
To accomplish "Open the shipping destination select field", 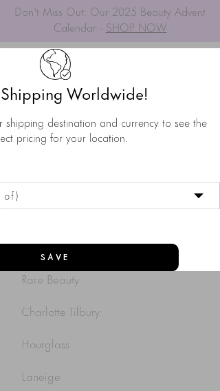I will [x=103, y=196].
